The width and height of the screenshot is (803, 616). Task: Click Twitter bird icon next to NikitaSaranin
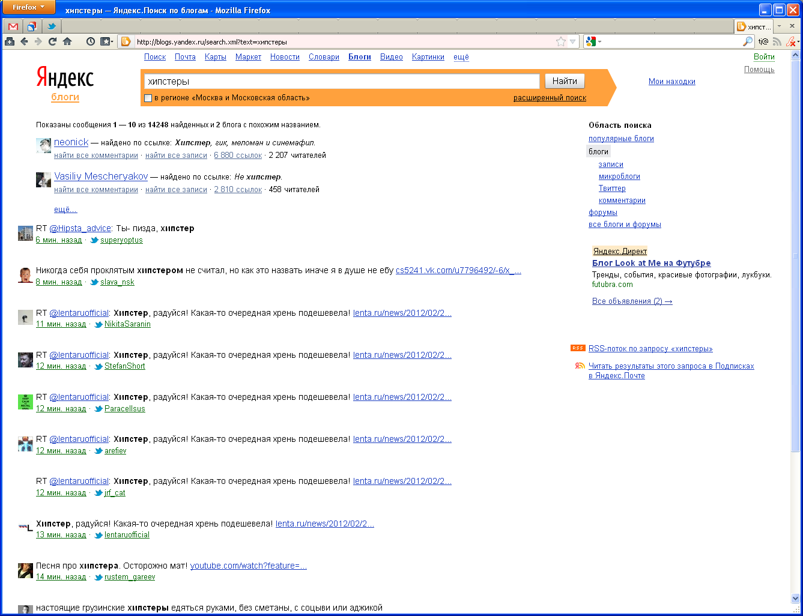(x=98, y=324)
